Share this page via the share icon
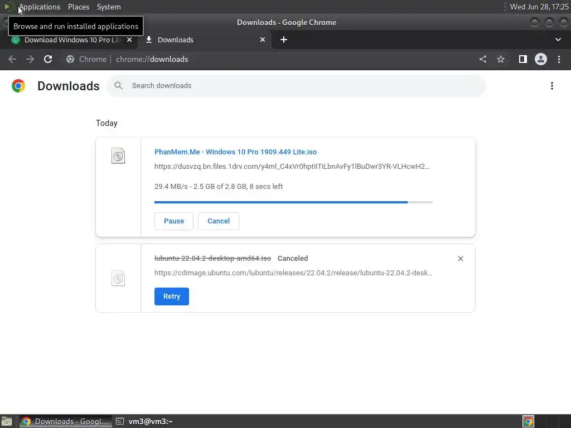The width and height of the screenshot is (571, 428). click(x=483, y=59)
